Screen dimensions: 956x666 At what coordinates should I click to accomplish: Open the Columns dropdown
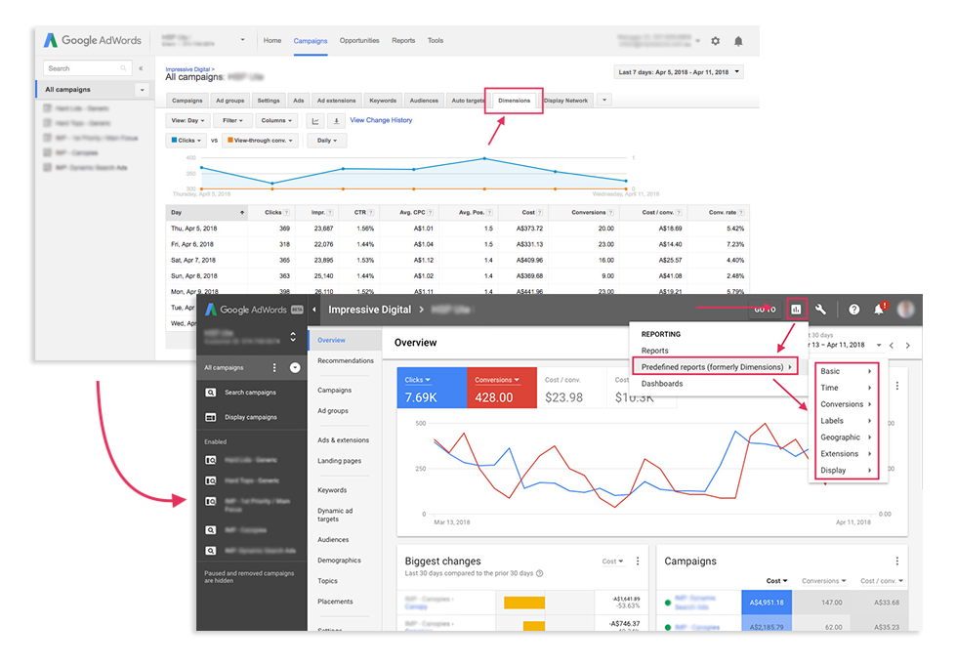click(276, 121)
